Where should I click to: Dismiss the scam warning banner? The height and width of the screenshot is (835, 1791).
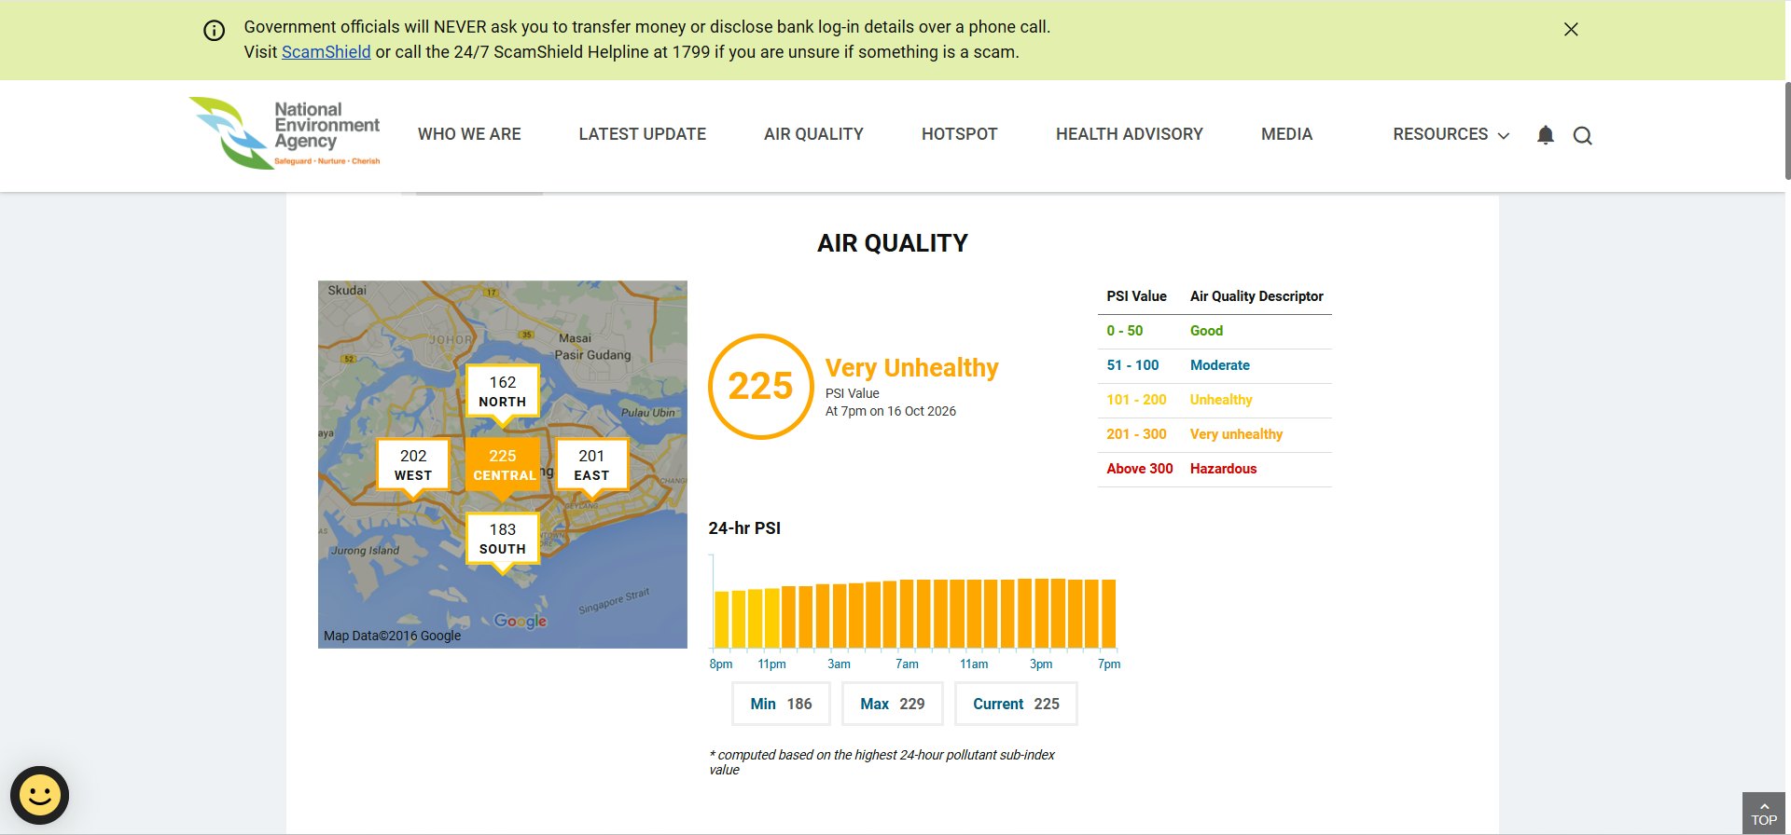pos(1571,30)
